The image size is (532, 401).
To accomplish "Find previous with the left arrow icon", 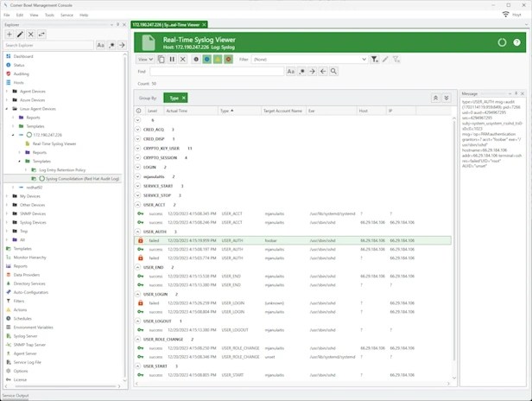I will (x=323, y=72).
